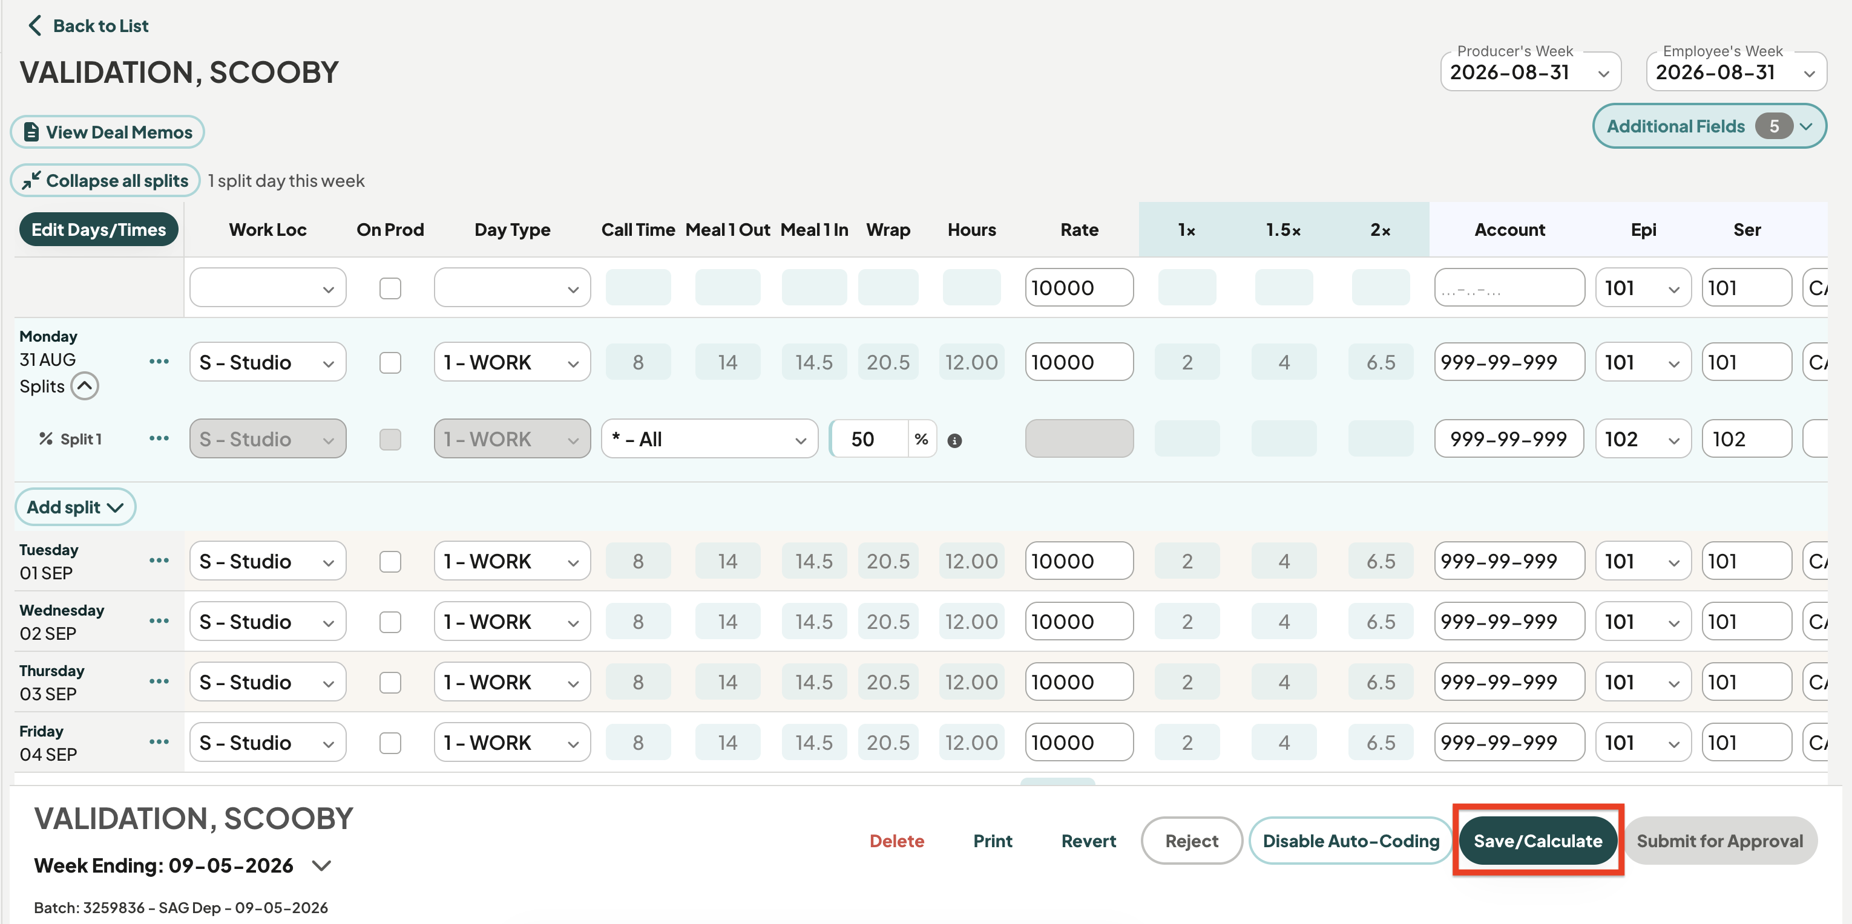
Task: Click the percent icon beside Split 1
Action: click(46, 438)
